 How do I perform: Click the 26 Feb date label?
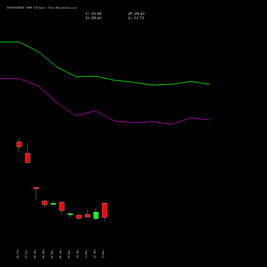click(18, 254)
